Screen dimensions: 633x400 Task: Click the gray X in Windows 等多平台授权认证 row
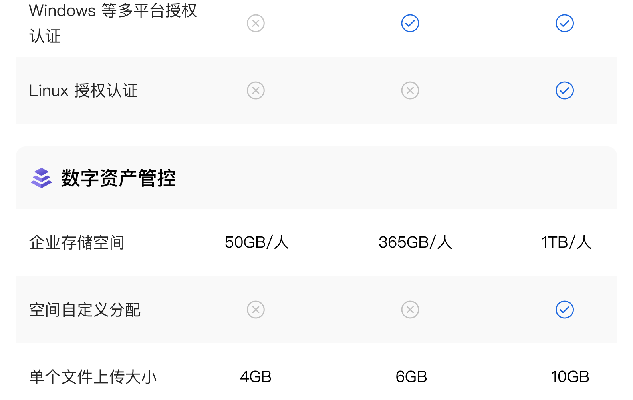[x=256, y=23]
